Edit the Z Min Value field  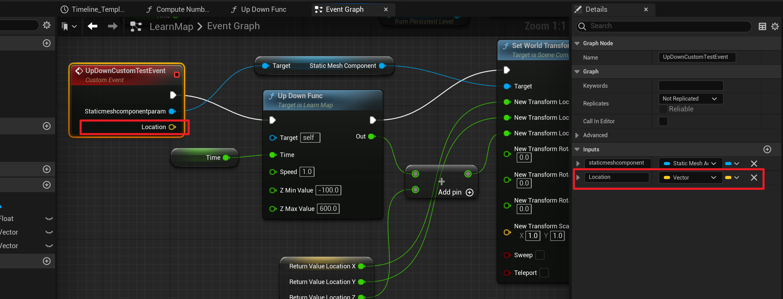point(328,190)
